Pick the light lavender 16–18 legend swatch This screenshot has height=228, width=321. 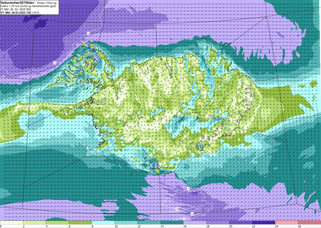tap(195, 222)
